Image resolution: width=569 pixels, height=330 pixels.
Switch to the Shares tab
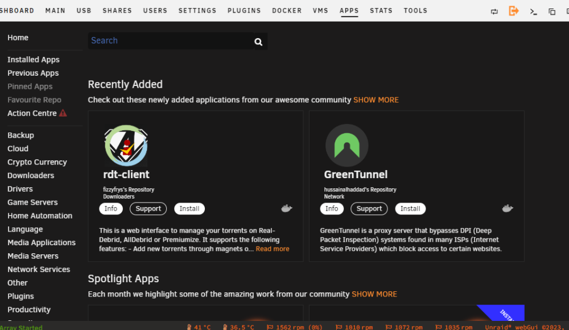click(117, 11)
